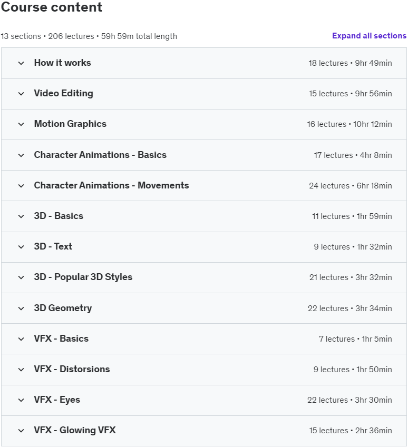The image size is (408, 448).
Task: Open the 3D - Text section title
Action: [53, 246]
